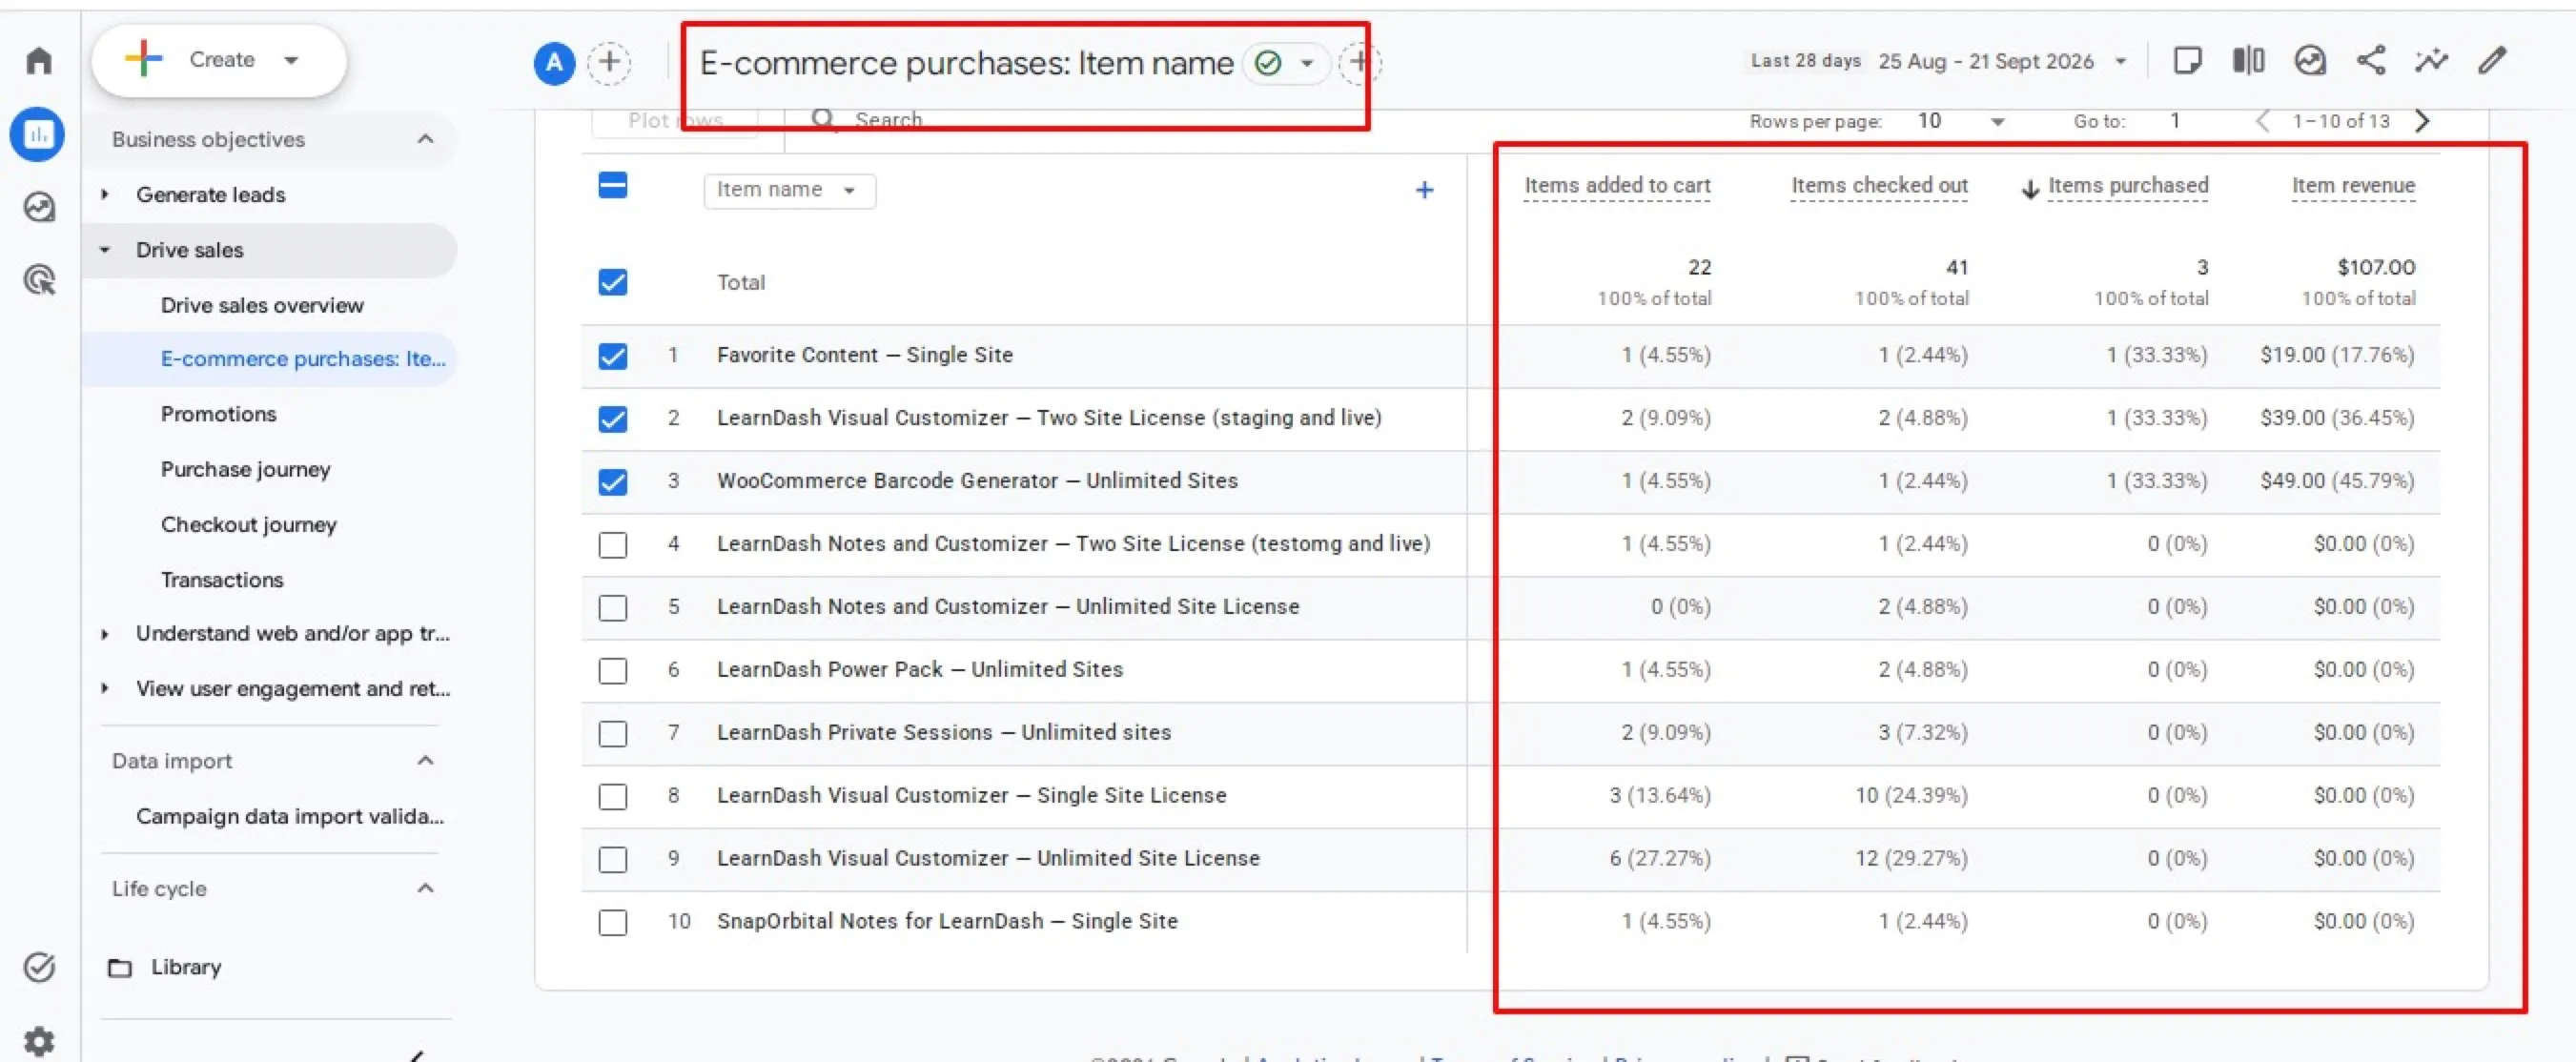Uncheck WooCommerce Barcode Generator row checkbox
Screen dimensions: 2576x1062
[x=613, y=482]
